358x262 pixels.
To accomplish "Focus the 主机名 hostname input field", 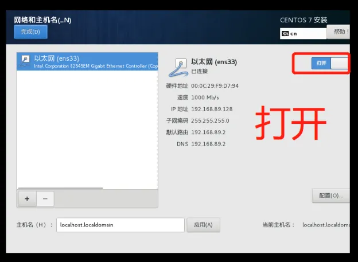I will pos(120,225).
